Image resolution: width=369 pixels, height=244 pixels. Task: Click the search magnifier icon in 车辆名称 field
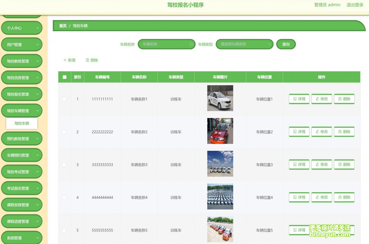click(x=191, y=44)
